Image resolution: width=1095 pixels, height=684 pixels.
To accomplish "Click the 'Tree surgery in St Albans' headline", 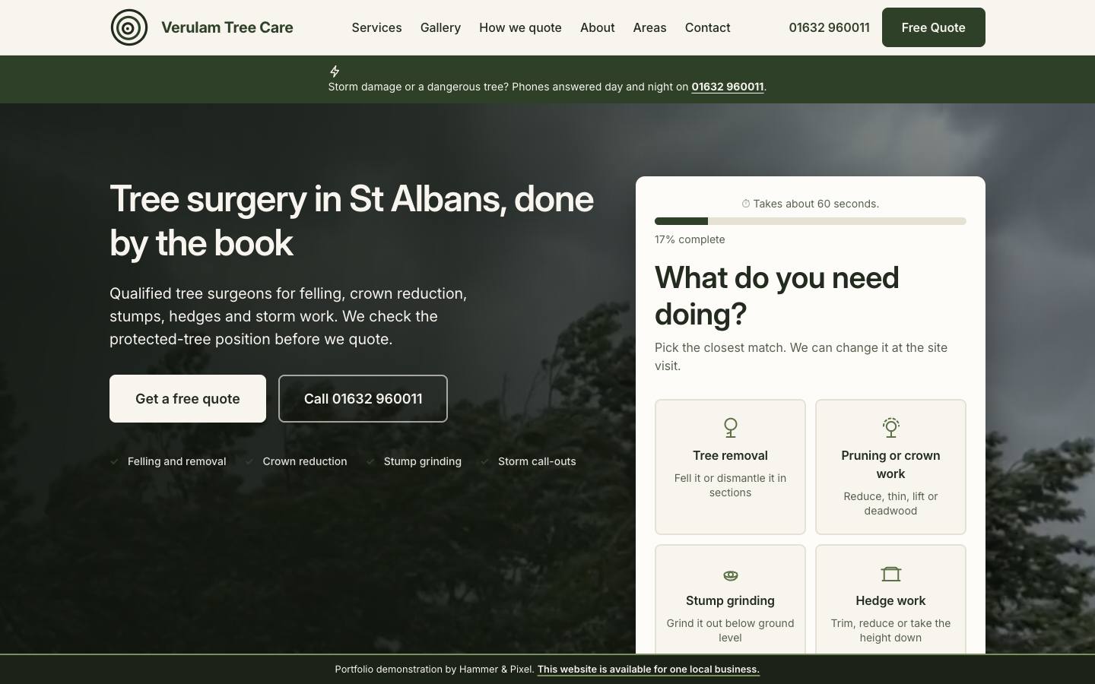I will click(x=351, y=220).
